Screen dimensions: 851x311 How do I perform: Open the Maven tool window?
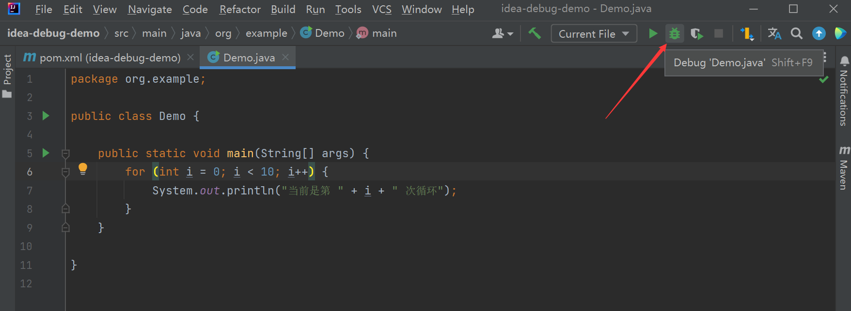(x=844, y=167)
